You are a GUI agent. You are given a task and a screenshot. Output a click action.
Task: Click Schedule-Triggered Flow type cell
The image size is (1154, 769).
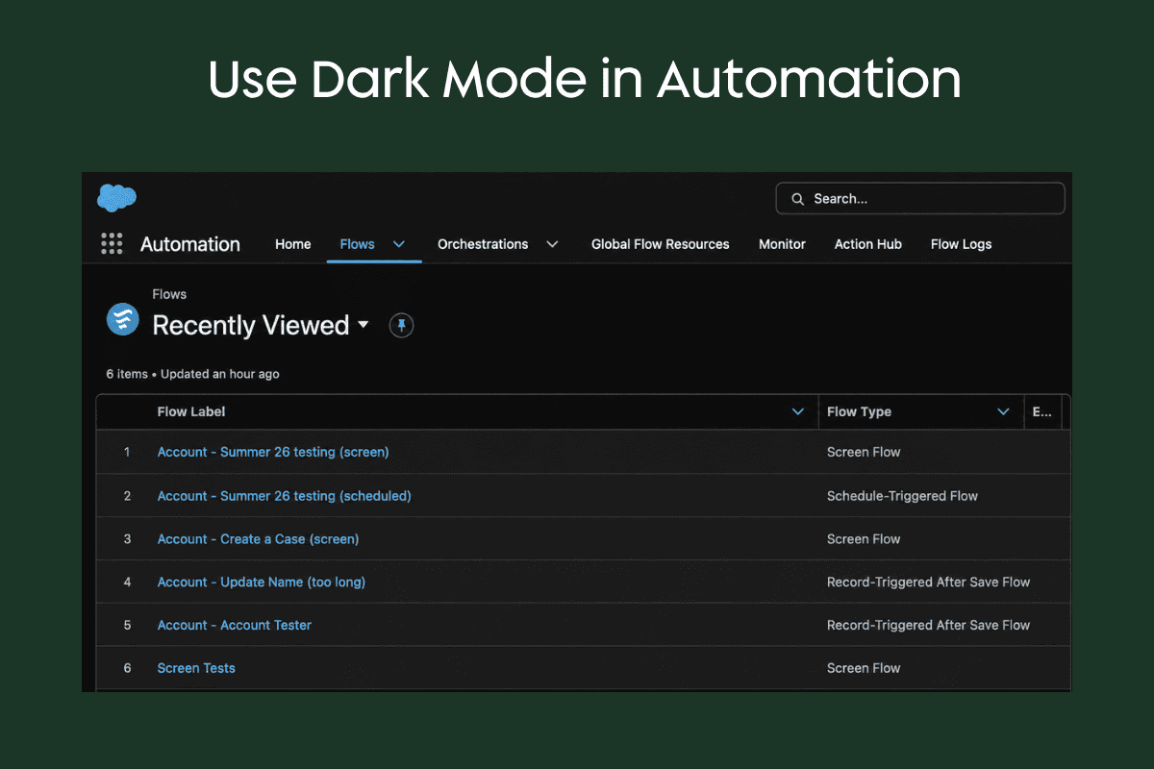point(902,496)
